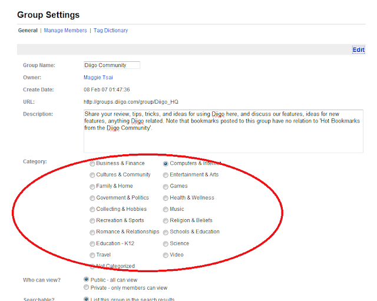
Task: Select the Business & Finance category
Action: pos(92,164)
